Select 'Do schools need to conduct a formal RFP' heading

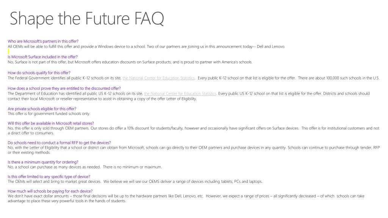point(59,143)
